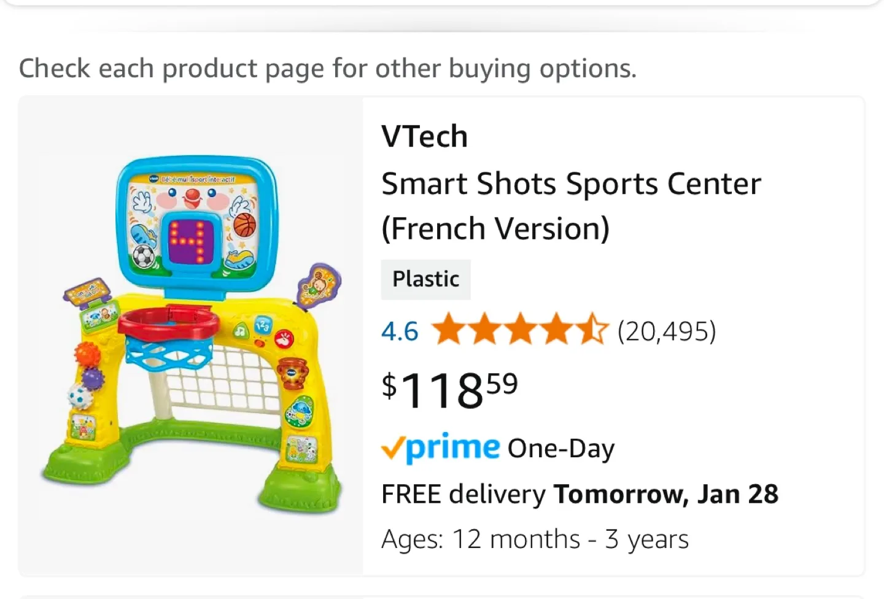884x599 pixels.
Task: Click the Prime checkmark icon
Action: (395, 448)
